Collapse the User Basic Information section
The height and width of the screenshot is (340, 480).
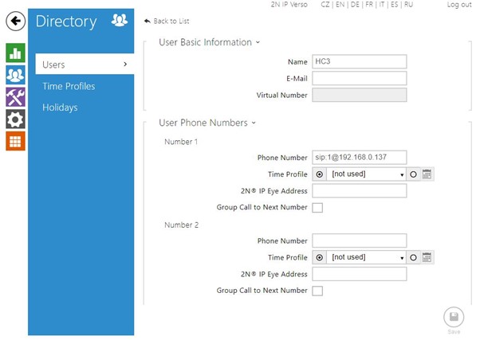209,42
